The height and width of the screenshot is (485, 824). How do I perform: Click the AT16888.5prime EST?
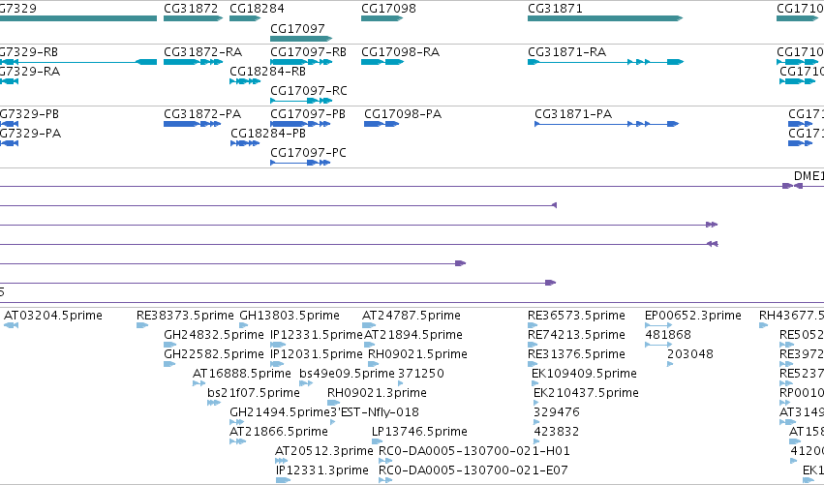click(x=198, y=383)
